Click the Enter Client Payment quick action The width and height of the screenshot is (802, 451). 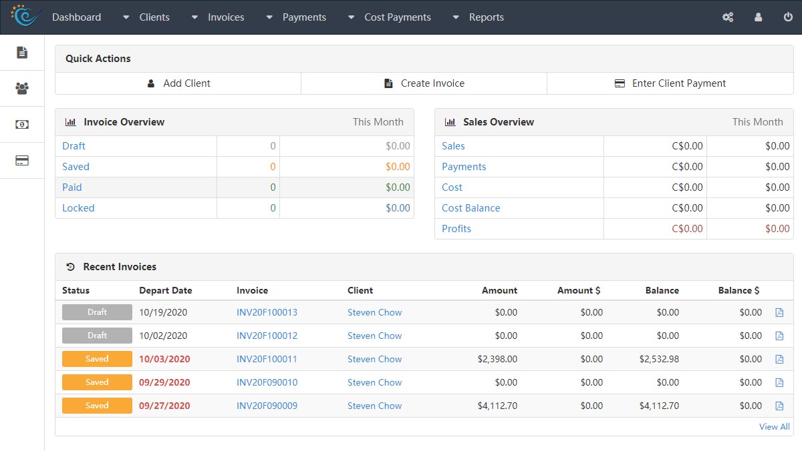coord(670,83)
